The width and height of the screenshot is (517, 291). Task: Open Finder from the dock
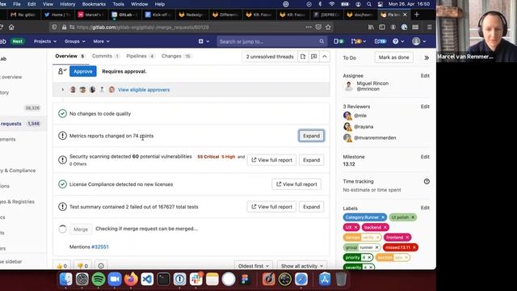[65, 279]
